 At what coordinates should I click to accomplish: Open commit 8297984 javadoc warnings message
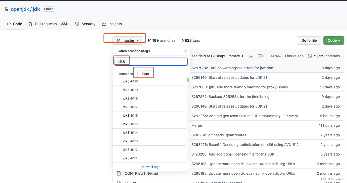[x=232, y=68]
